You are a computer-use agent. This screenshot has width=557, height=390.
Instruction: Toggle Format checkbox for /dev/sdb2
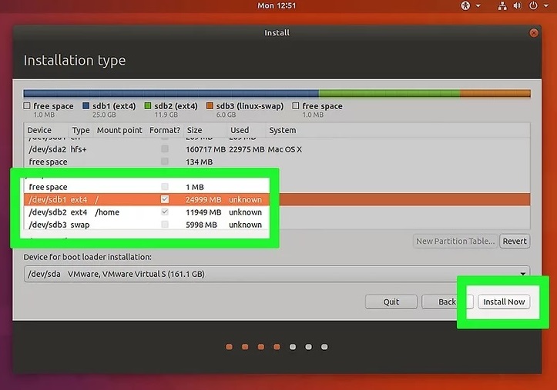(164, 212)
